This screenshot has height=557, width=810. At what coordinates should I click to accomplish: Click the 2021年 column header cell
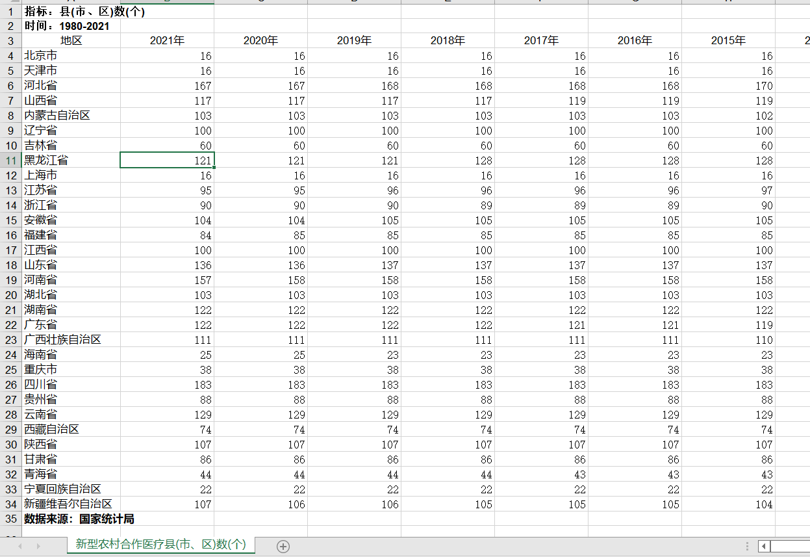[167, 40]
